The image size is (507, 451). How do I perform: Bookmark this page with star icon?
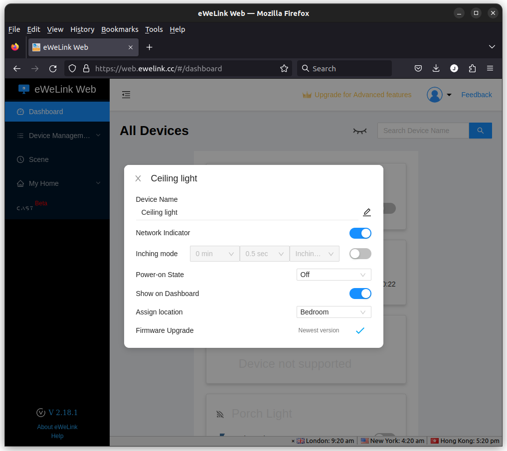[284, 69]
